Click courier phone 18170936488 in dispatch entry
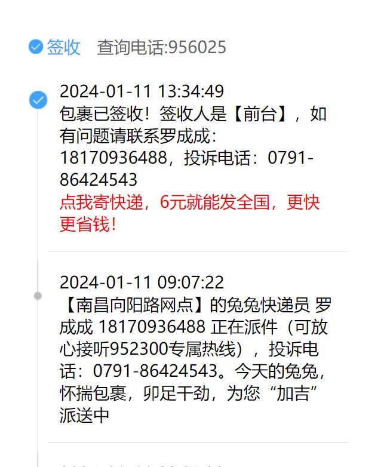 tap(152, 327)
